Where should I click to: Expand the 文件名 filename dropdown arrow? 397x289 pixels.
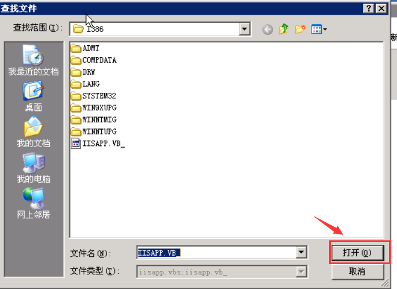301,252
